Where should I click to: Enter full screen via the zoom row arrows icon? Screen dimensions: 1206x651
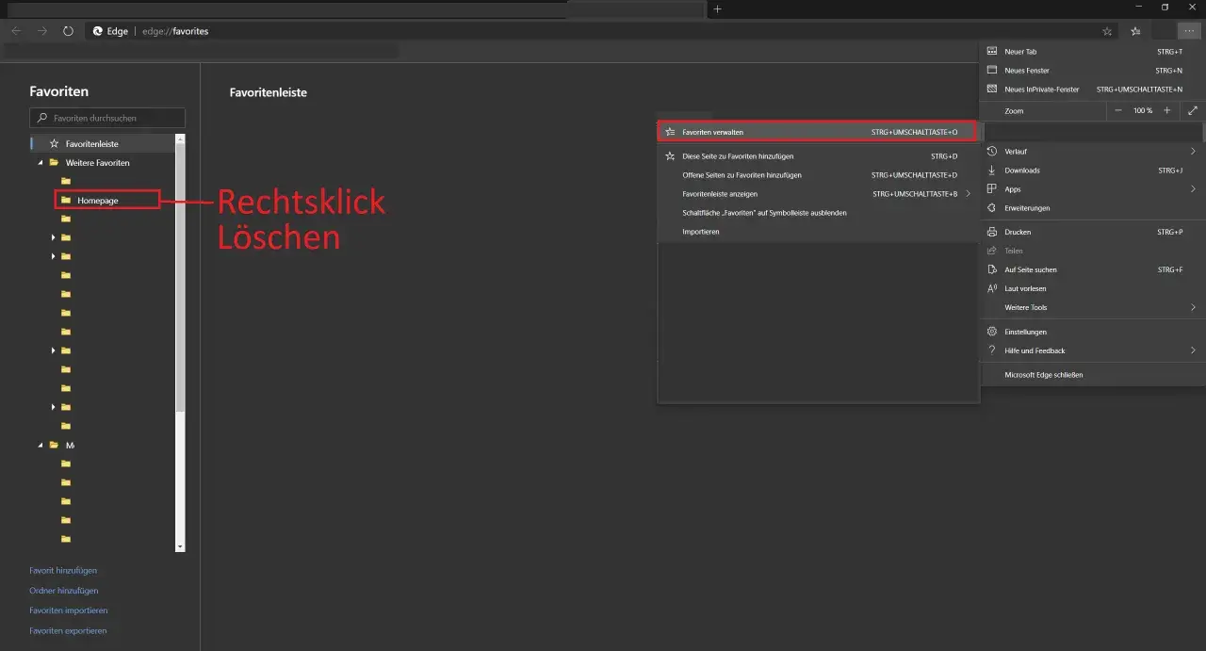1193,111
